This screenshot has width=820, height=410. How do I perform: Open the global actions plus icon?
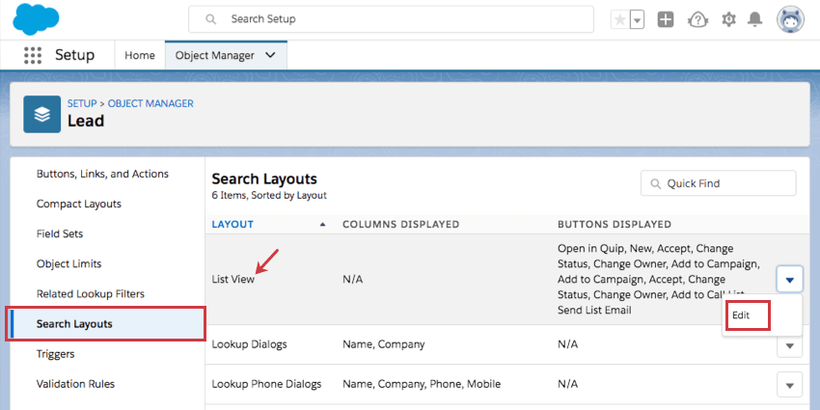click(666, 19)
